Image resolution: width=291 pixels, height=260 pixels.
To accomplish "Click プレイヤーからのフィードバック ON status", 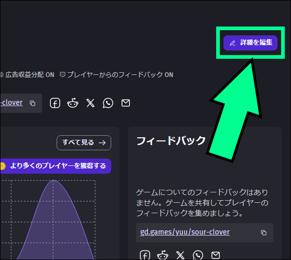I will pyautogui.click(x=116, y=75).
